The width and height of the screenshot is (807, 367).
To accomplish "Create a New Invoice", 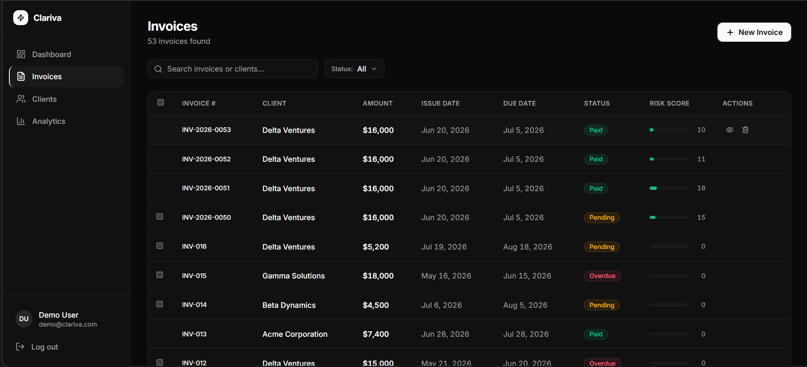I will tap(754, 32).
